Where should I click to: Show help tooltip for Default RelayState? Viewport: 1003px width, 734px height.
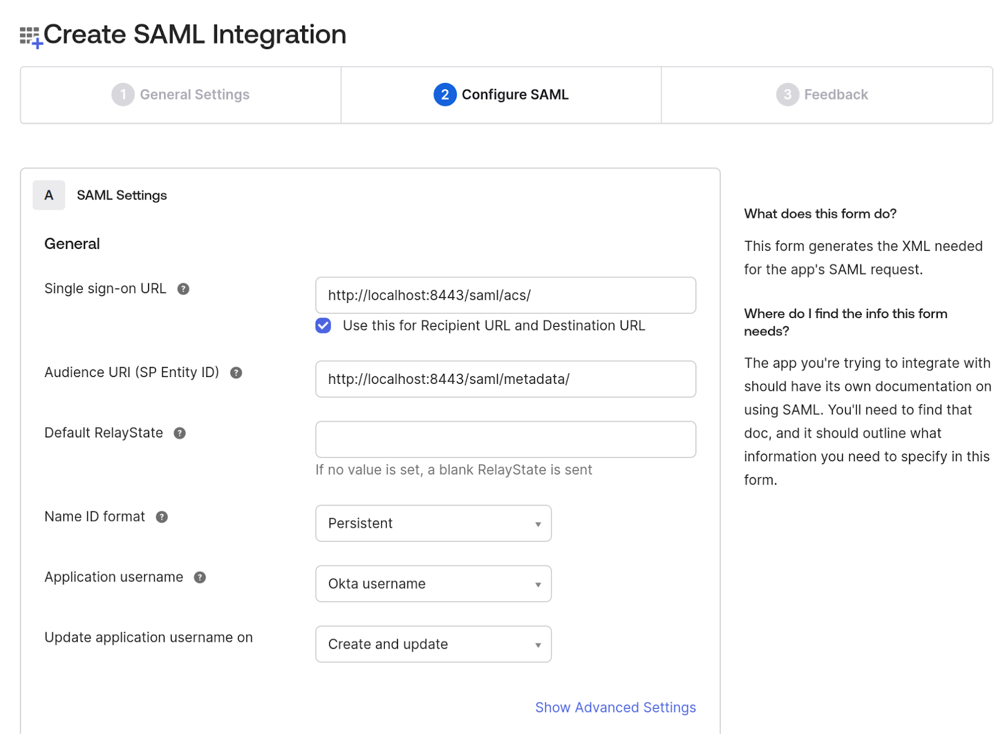179,433
